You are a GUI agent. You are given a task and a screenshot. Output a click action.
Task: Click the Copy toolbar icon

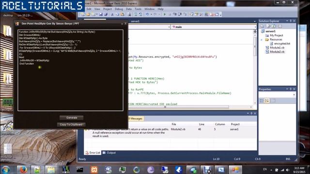pyautogui.click(x=117, y=14)
